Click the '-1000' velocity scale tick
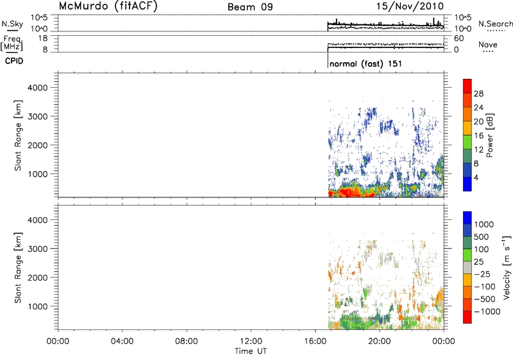The width and height of the screenshot is (513, 355). point(487,311)
